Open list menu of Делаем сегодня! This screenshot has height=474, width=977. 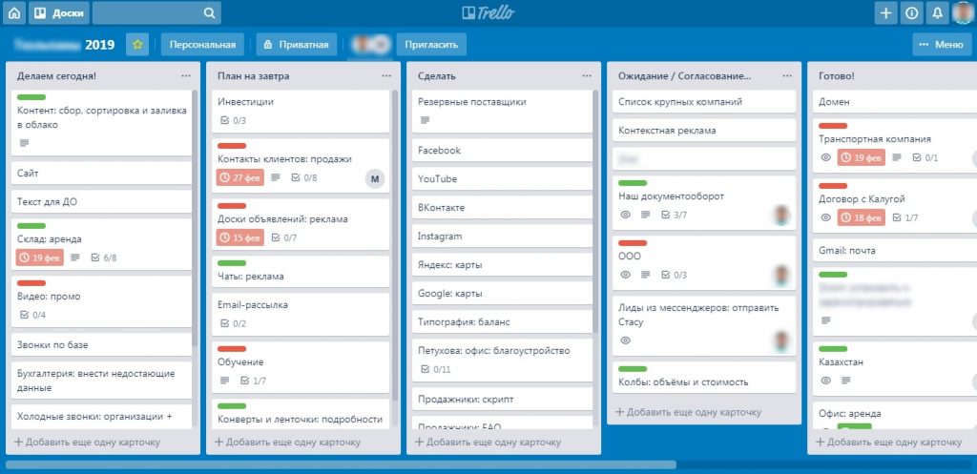(x=186, y=76)
